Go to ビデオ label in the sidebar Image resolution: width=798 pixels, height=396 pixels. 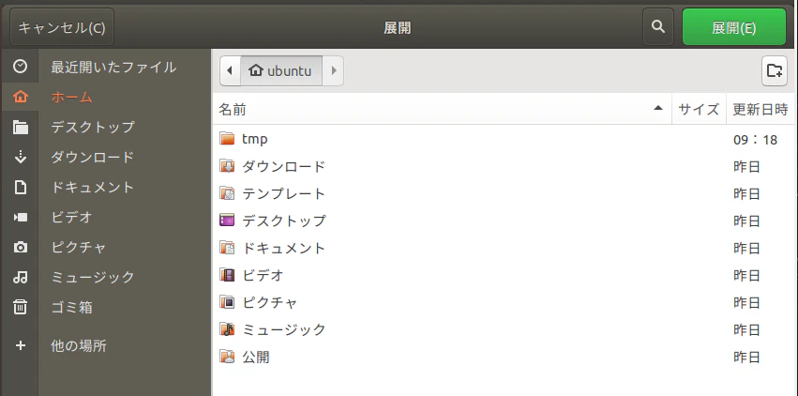71,218
